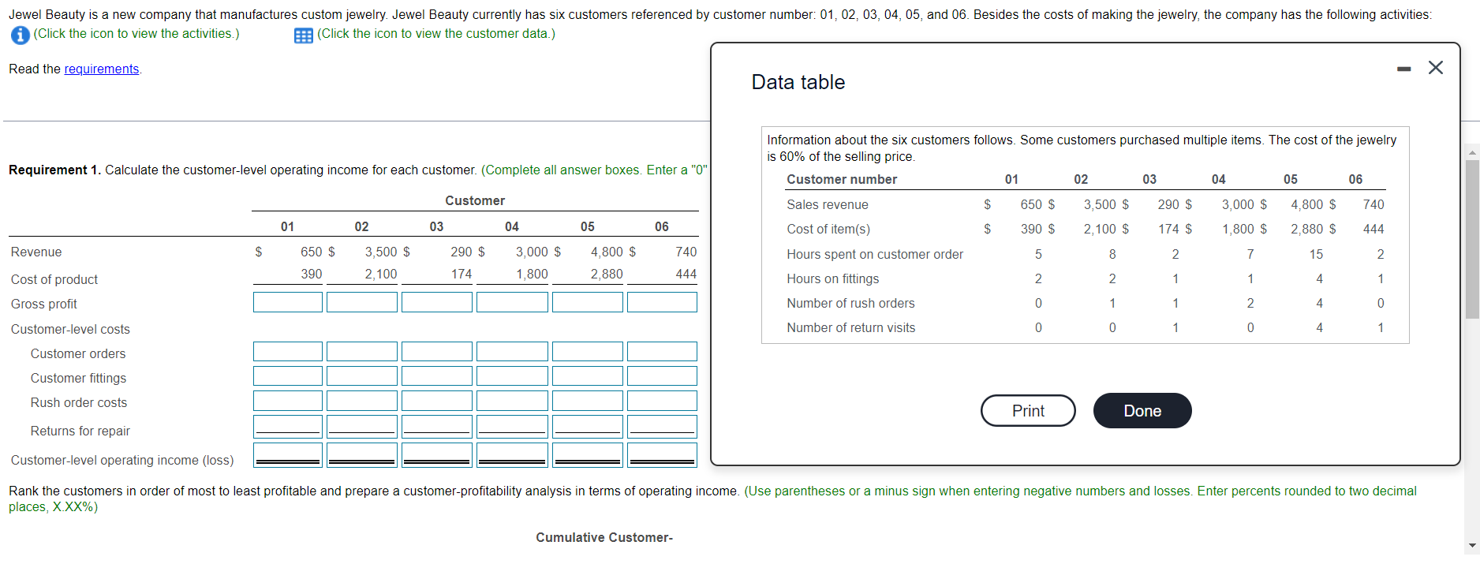The height and width of the screenshot is (564, 1480).
Task: Click 'Customer-level costs' row label
Action: tap(70, 329)
